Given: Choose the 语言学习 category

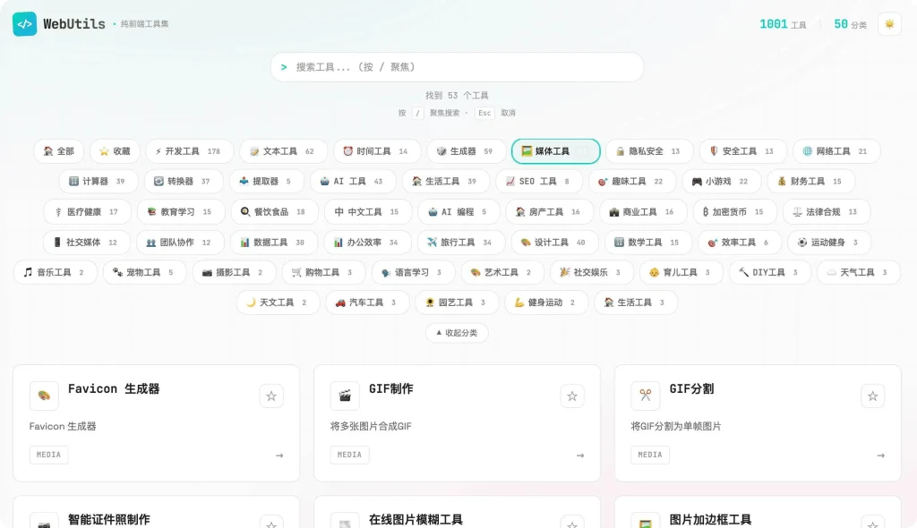Looking at the screenshot, I should click(413, 272).
